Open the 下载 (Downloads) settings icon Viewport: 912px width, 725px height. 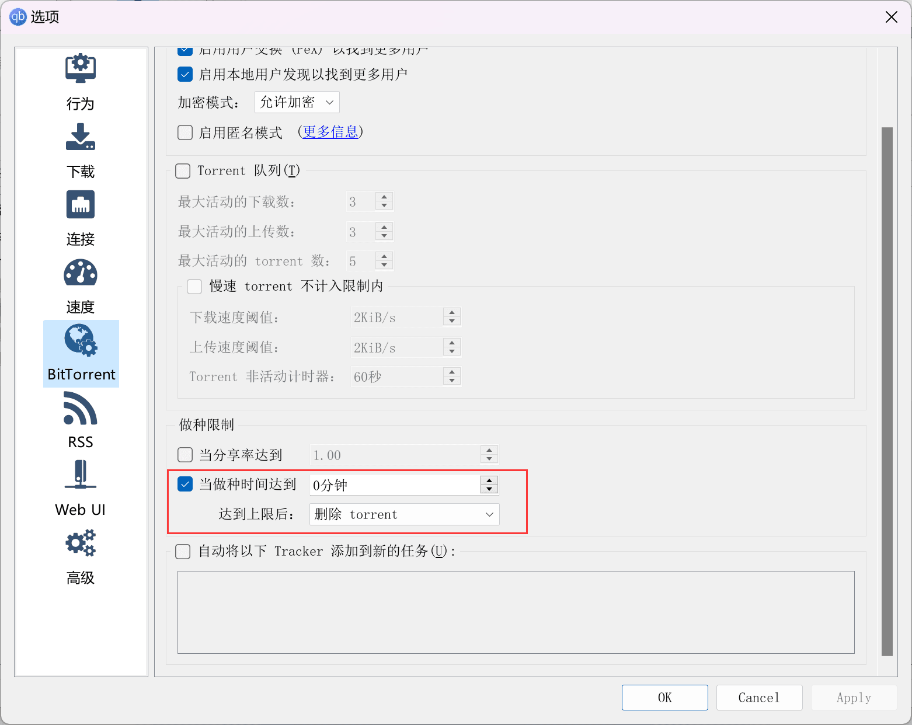pos(81,137)
